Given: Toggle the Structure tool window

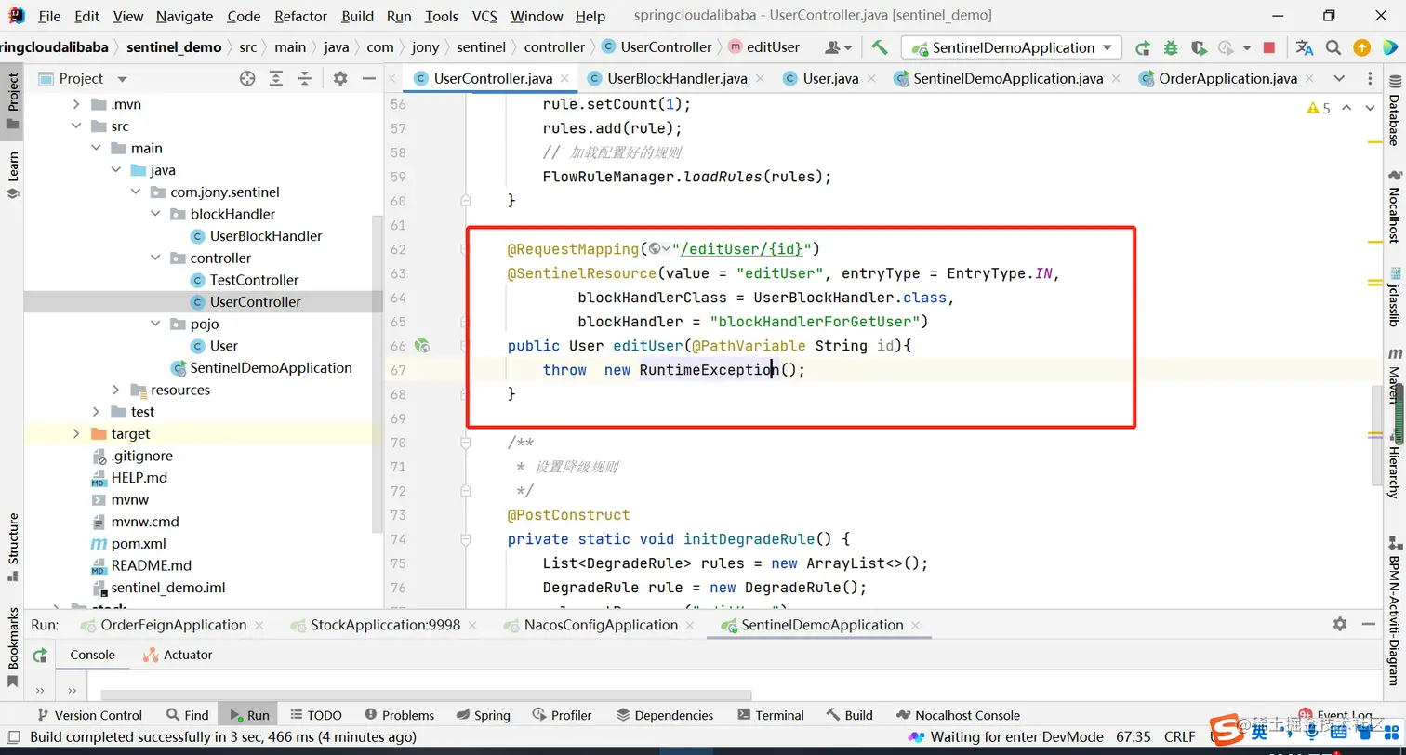Looking at the screenshot, I should pyautogui.click(x=13, y=547).
